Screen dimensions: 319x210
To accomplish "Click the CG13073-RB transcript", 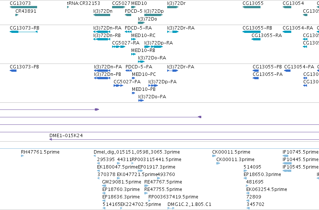I will pos(24,32).
